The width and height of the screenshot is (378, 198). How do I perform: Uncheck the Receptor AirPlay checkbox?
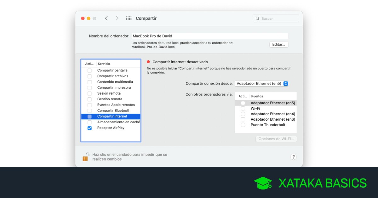pyautogui.click(x=89, y=128)
